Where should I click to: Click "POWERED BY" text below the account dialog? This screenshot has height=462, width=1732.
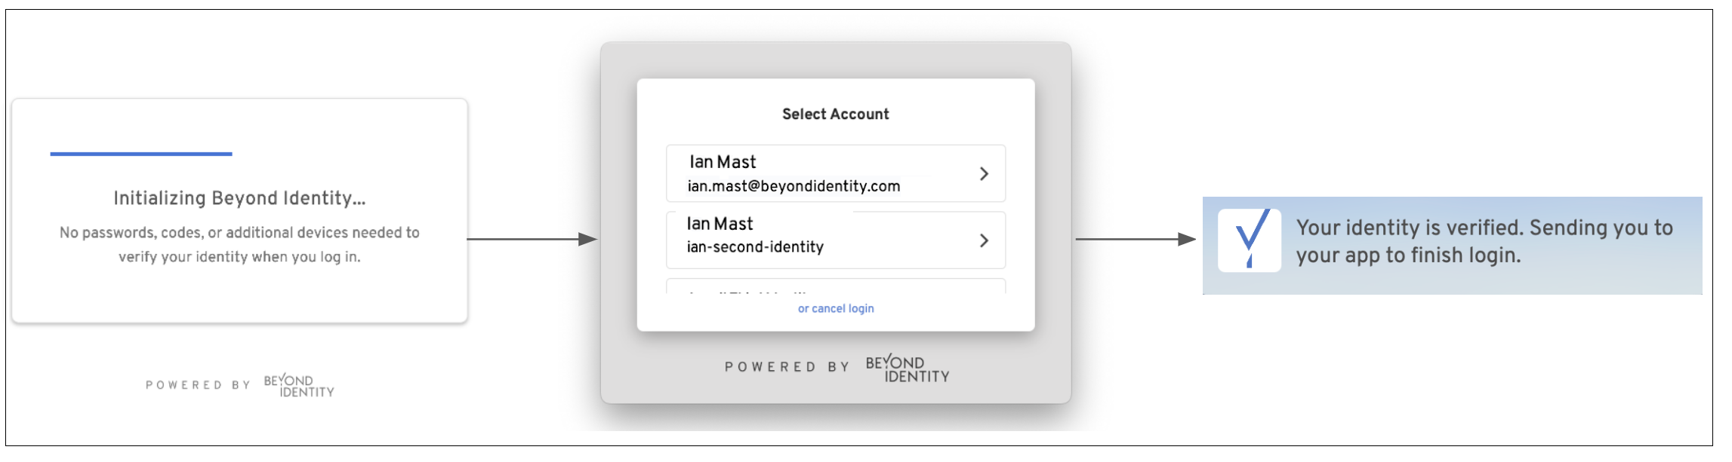tap(787, 367)
